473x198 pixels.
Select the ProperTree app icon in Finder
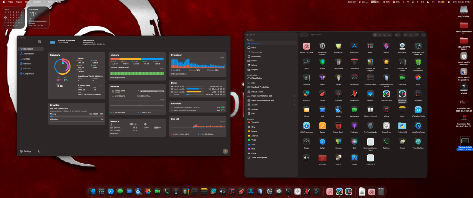point(386,126)
